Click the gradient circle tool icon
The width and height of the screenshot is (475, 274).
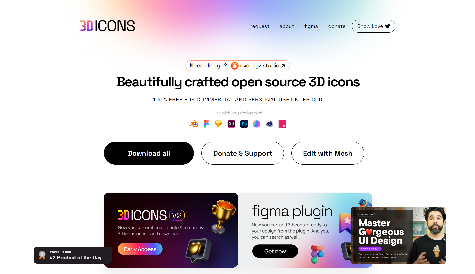(257, 124)
